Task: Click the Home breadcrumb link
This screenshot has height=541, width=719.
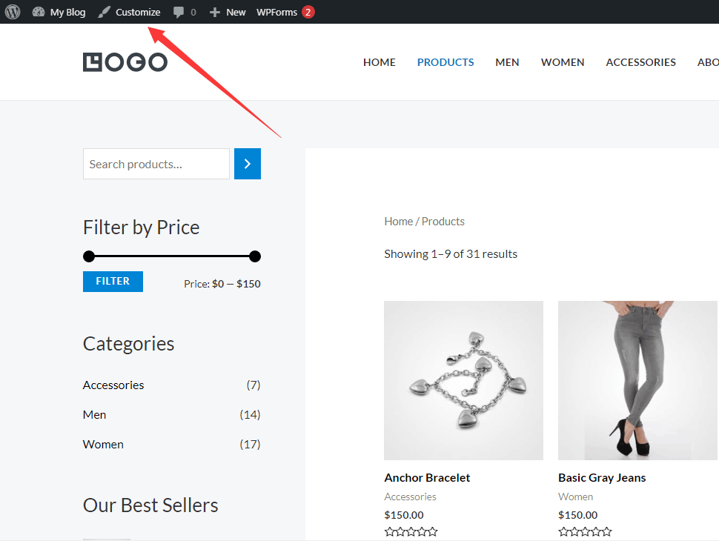Action: (x=398, y=221)
